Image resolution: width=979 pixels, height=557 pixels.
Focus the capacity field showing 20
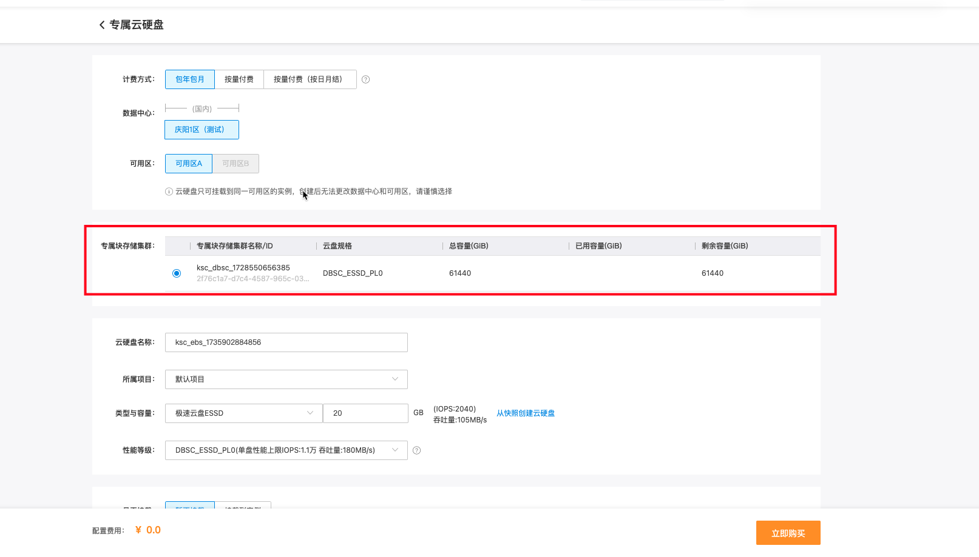[365, 413]
